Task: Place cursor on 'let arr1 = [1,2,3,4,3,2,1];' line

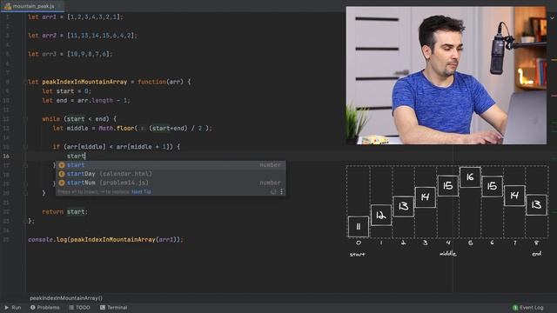Action: (x=76, y=17)
